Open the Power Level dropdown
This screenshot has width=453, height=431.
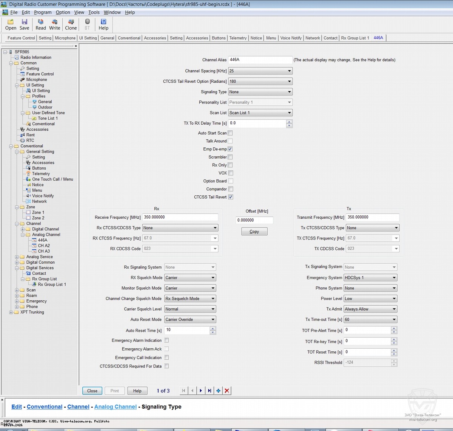pyautogui.click(x=370, y=298)
